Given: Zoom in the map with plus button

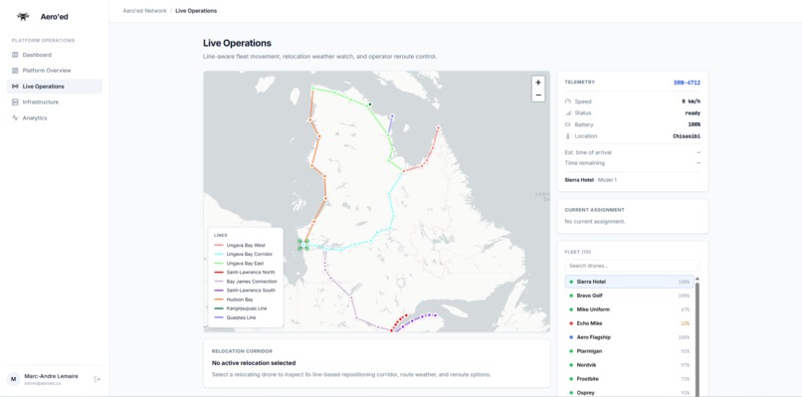Looking at the screenshot, I should (538, 83).
